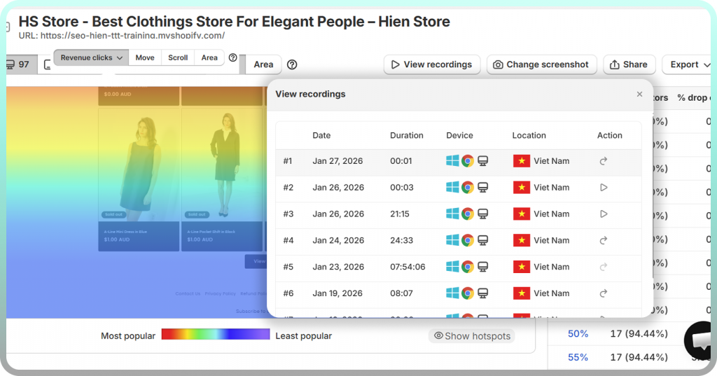Click the share arrow for recording #1
The width and height of the screenshot is (717, 376).
pos(604,161)
